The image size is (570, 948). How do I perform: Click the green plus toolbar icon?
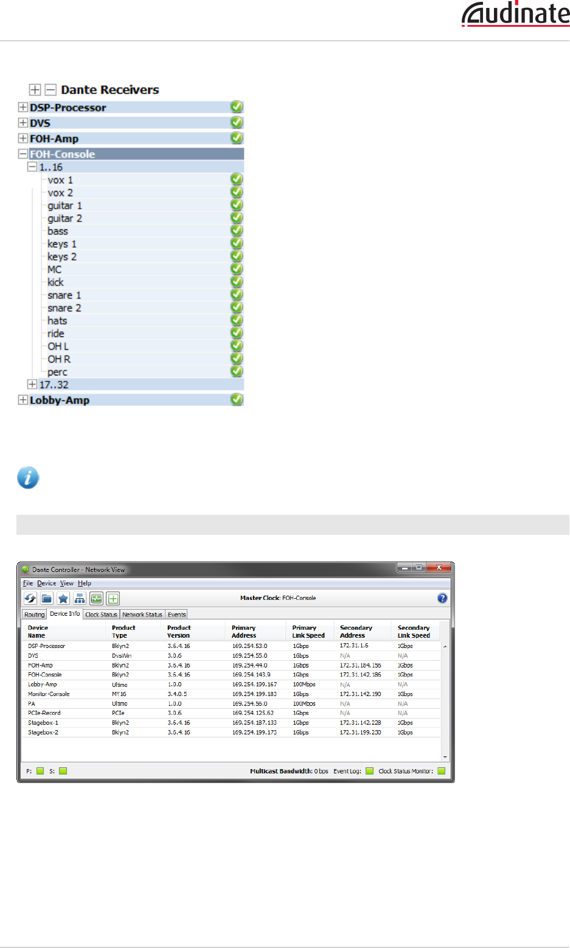tap(113, 598)
